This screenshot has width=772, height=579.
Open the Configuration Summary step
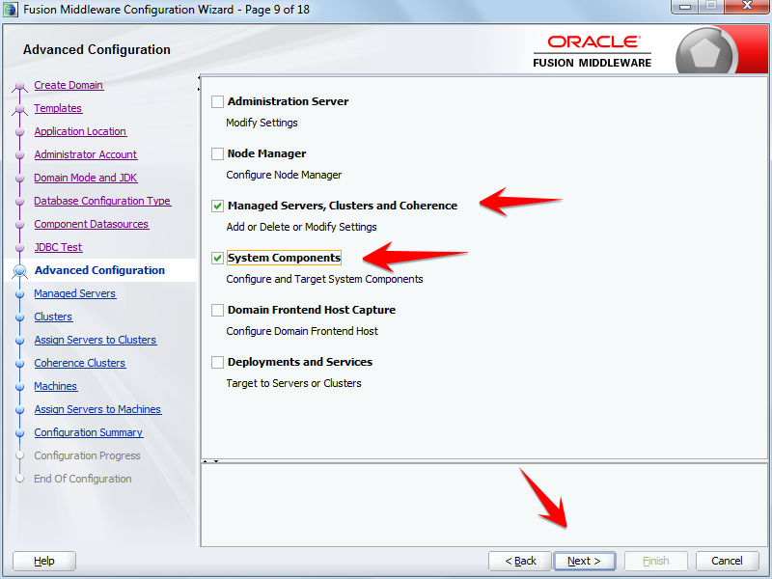pyautogui.click(x=88, y=432)
